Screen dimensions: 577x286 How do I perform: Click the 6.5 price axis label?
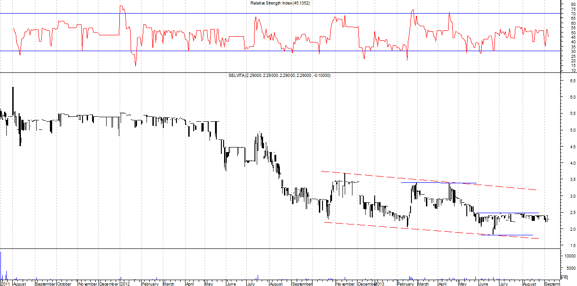[573, 81]
